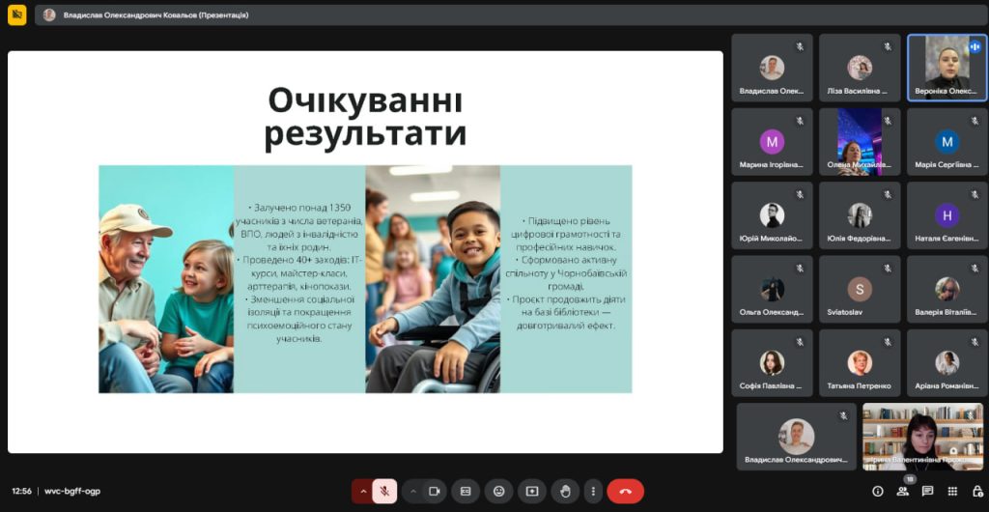Toggle the camera on or off

435,491
